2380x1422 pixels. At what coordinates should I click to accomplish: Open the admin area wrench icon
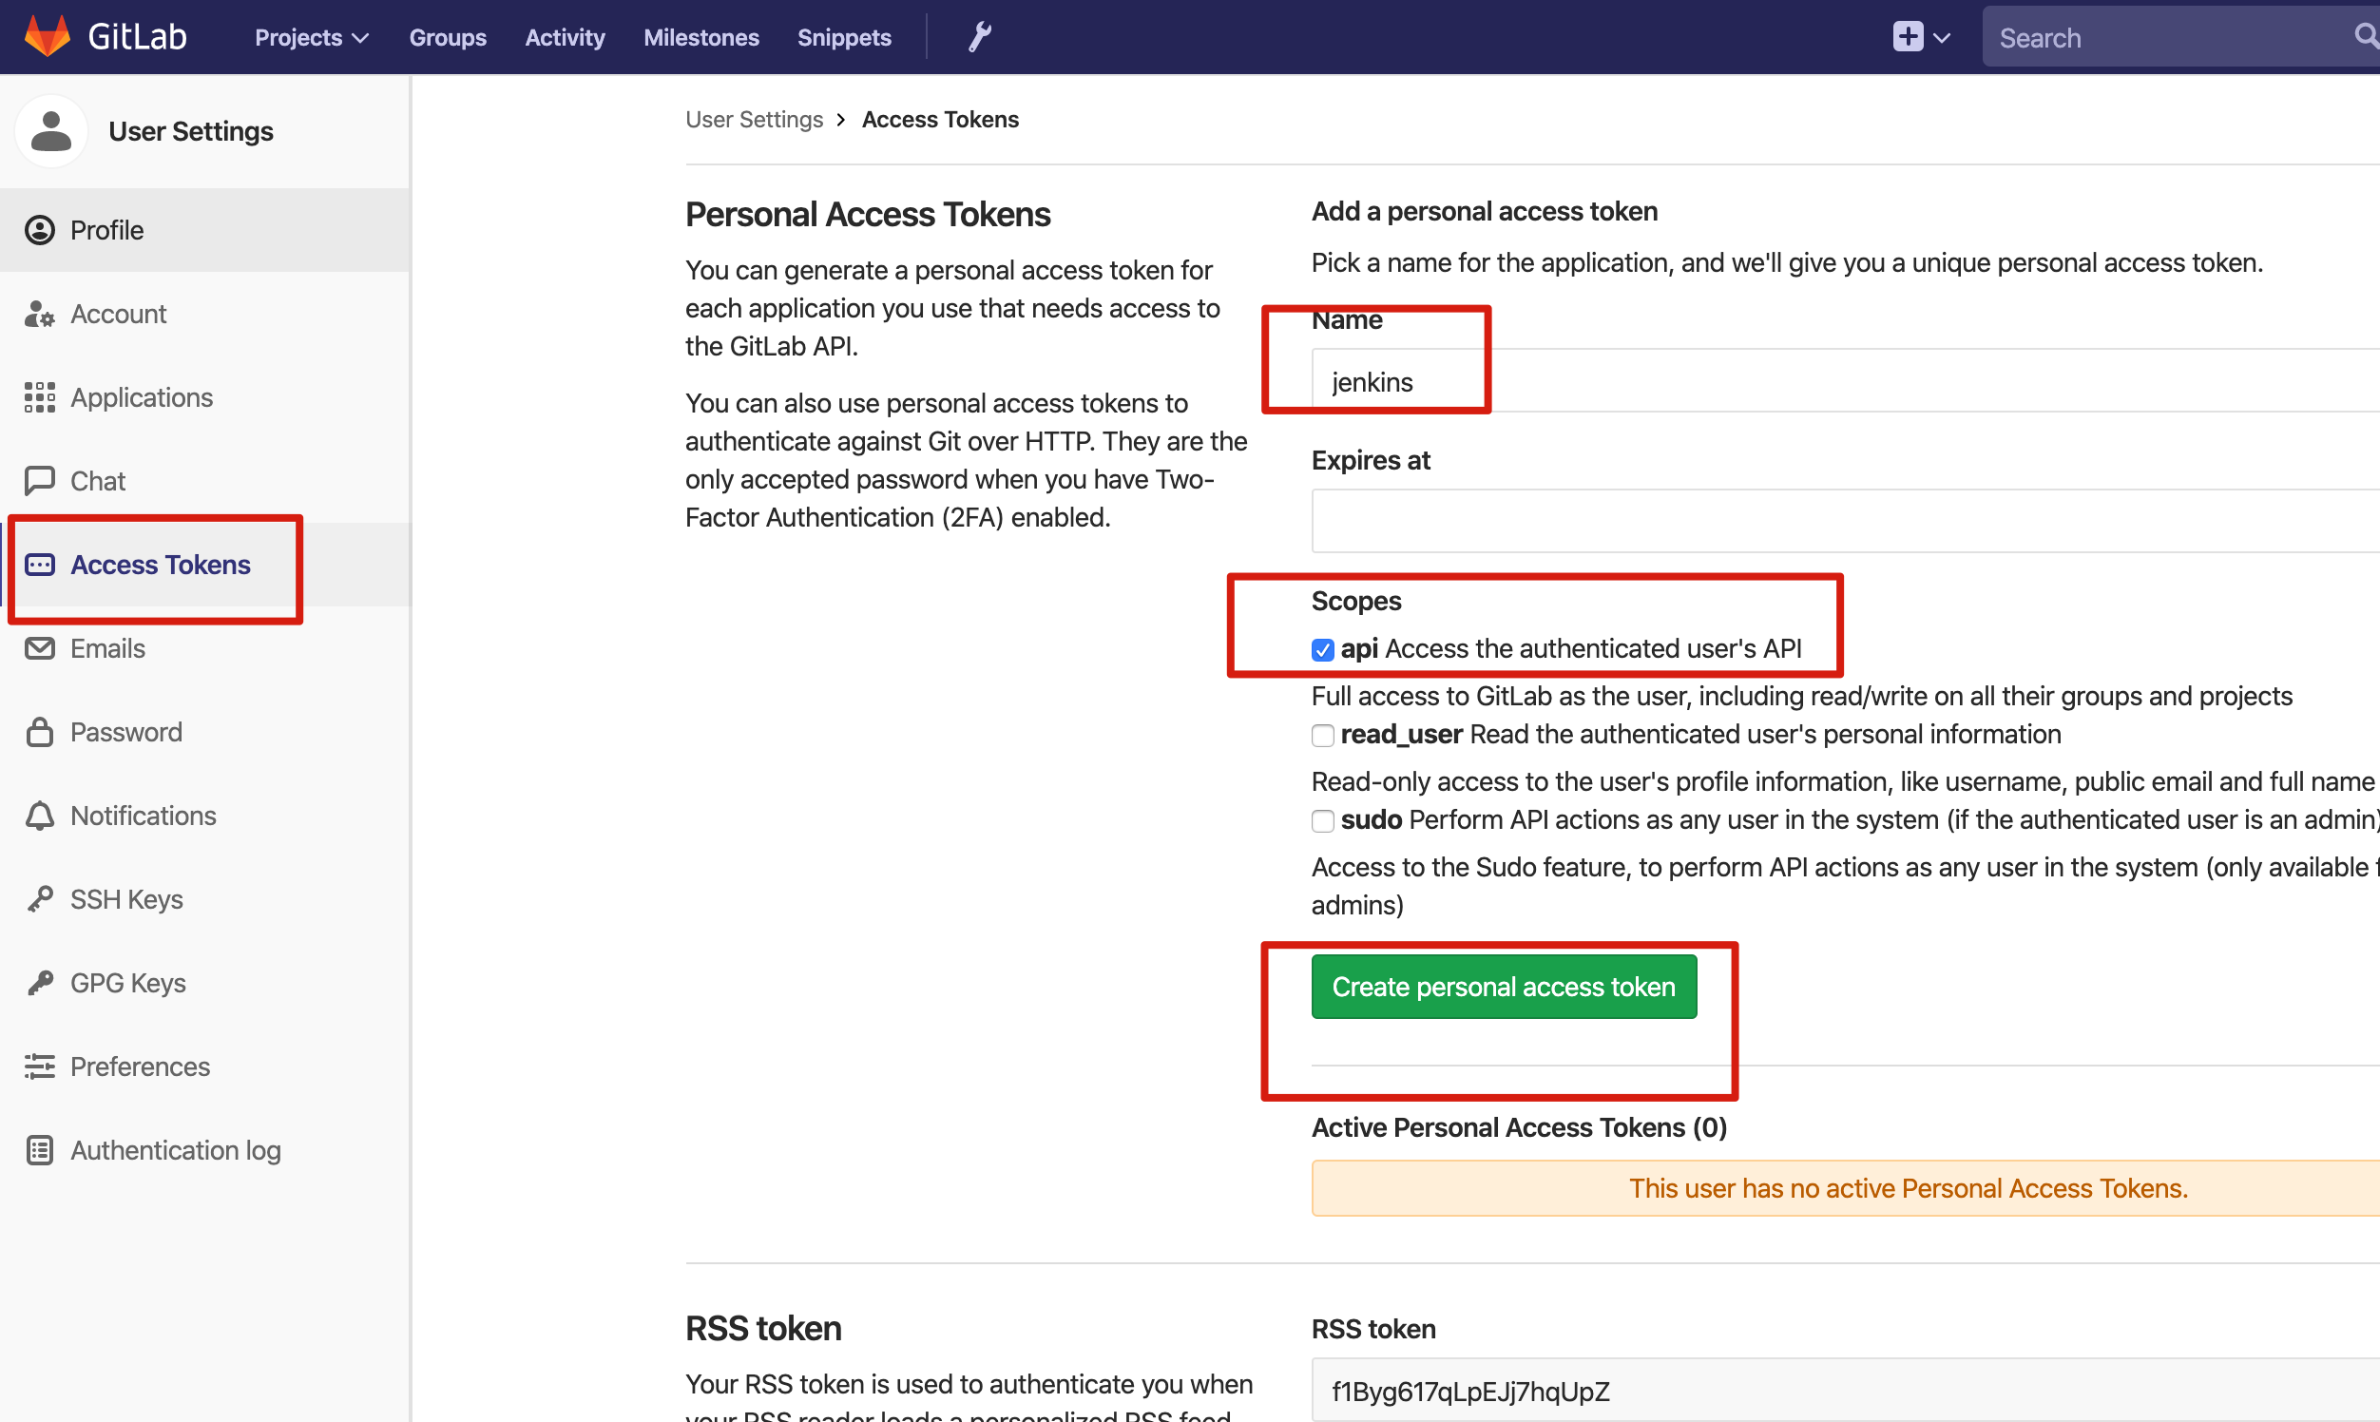[979, 37]
